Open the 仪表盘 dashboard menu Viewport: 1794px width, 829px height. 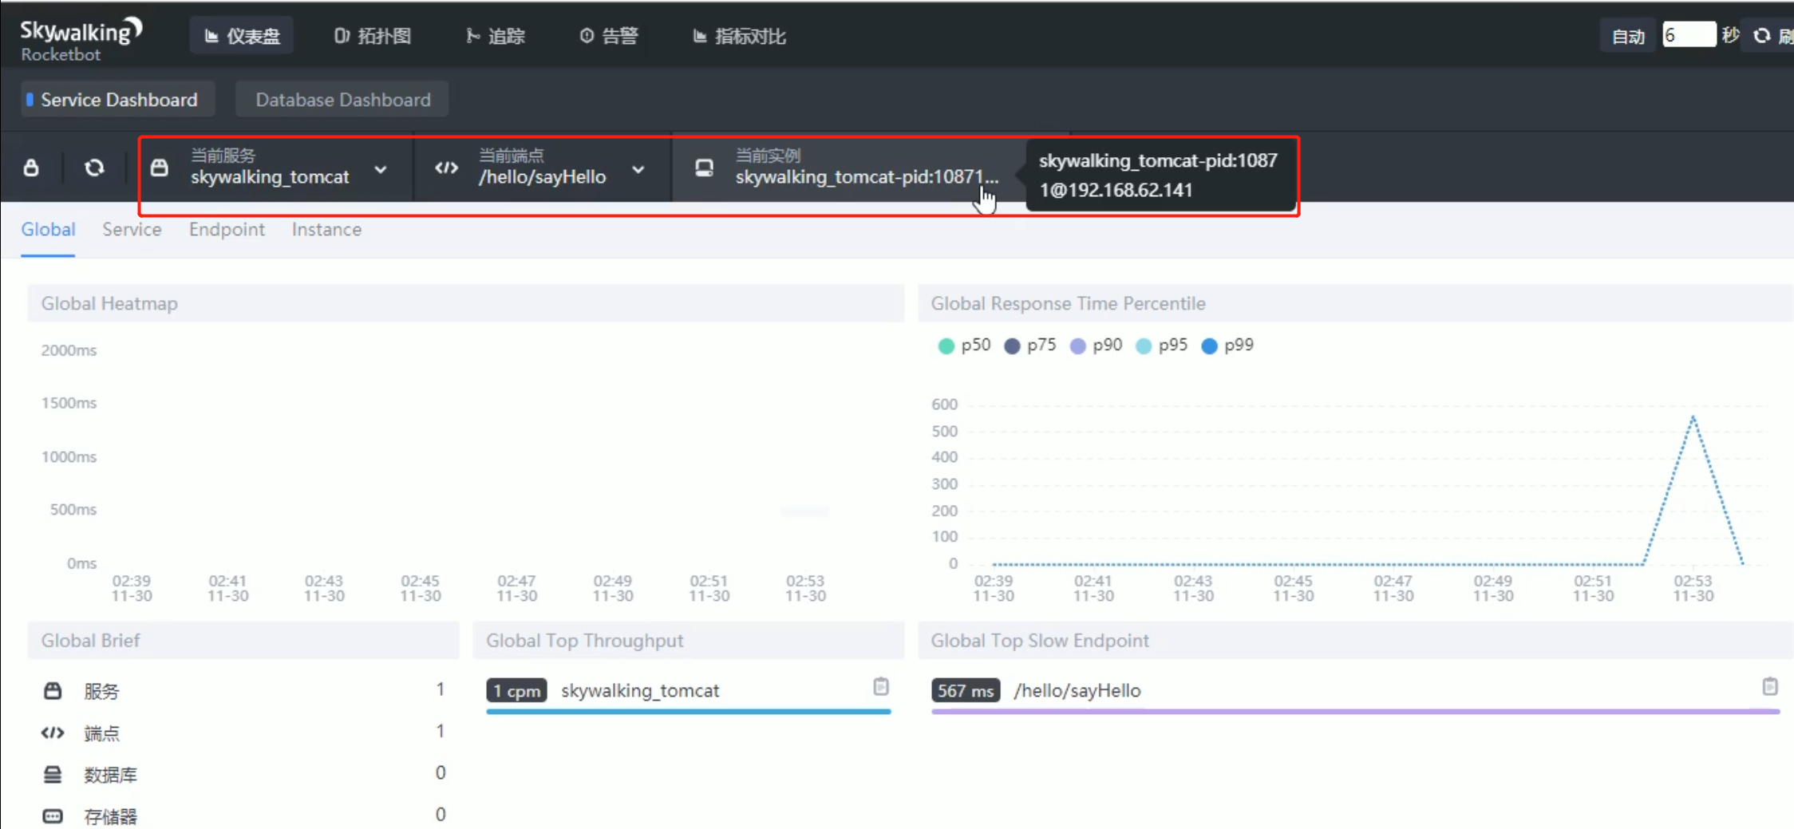pos(242,36)
